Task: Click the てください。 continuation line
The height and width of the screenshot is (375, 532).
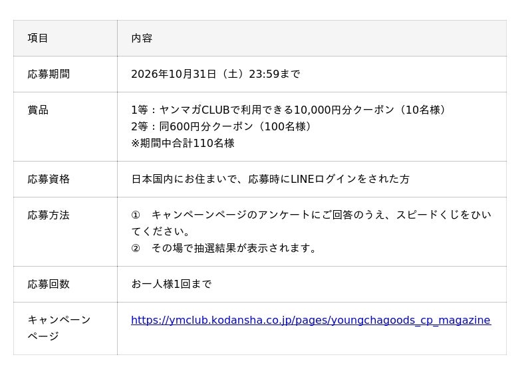Action: 161,232
